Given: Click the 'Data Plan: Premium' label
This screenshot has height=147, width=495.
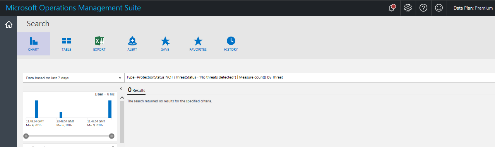Looking at the screenshot, I should click(473, 8).
